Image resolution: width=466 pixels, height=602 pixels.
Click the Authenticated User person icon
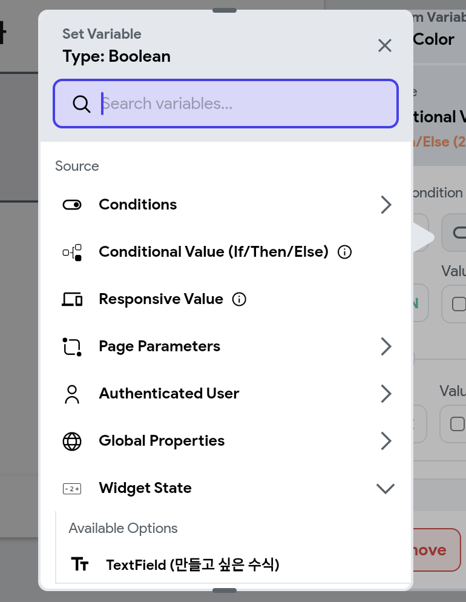pos(72,394)
